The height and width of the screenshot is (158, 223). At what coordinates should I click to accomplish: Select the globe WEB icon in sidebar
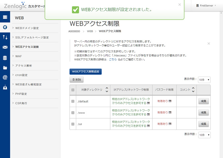coord(5,27)
